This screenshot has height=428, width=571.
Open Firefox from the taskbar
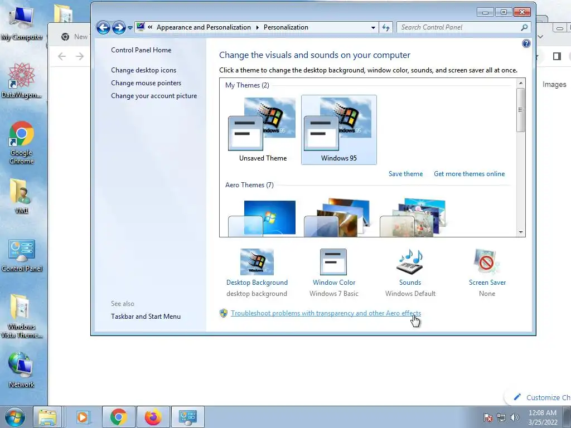153,417
